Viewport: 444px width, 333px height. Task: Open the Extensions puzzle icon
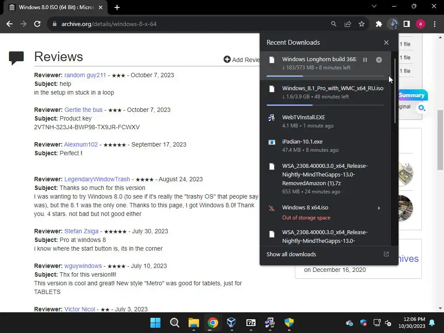coord(379,24)
